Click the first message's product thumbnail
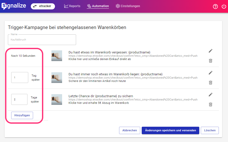Viewport: 228px width, 142px height. pos(57,56)
